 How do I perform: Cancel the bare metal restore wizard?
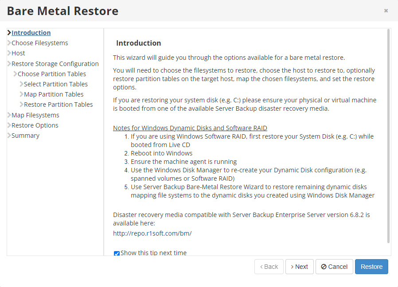[x=334, y=267]
